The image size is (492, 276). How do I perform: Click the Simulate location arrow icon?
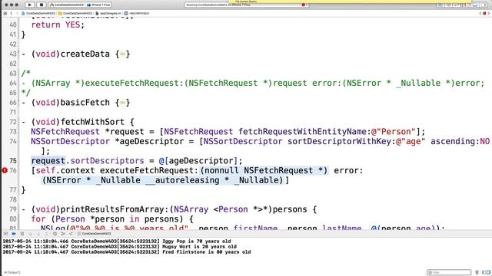[x=71, y=234]
